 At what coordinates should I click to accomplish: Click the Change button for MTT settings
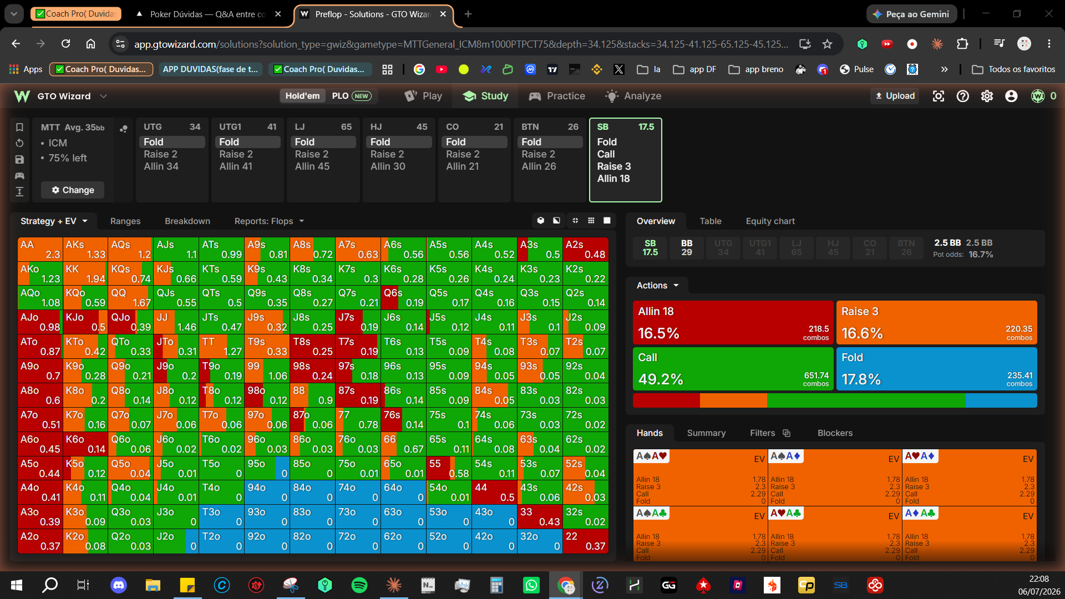click(x=73, y=190)
